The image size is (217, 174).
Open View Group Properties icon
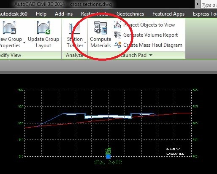click(x=9, y=27)
